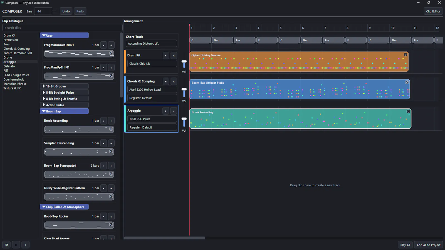This screenshot has height=250, width=445.
Task: Zoom out arrangement with minus button
Action: [x=16, y=245]
